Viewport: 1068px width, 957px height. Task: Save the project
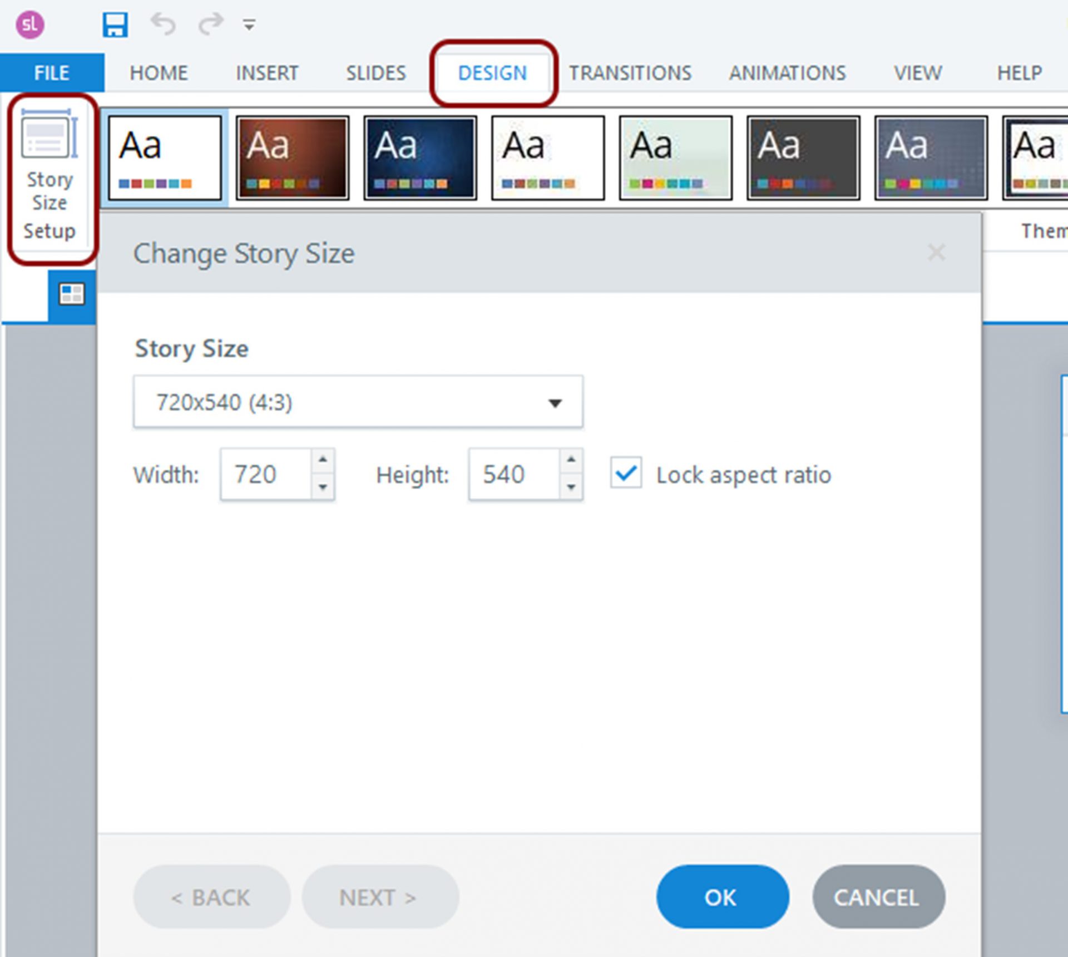point(114,23)
